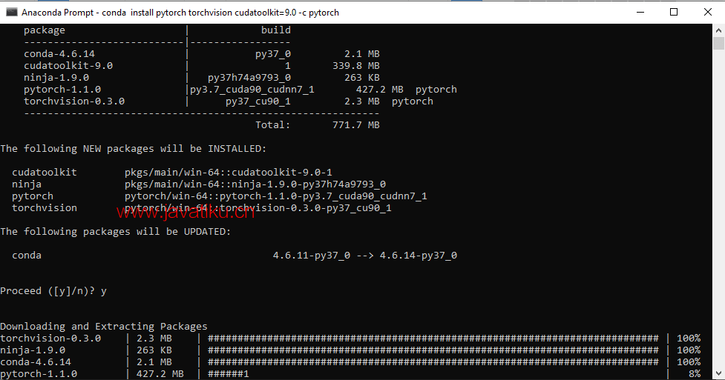Click the vertical scrollbar thumb
The width and height of the screenshot is (725, 380).
pyautogui.click(x=718, y=44)
